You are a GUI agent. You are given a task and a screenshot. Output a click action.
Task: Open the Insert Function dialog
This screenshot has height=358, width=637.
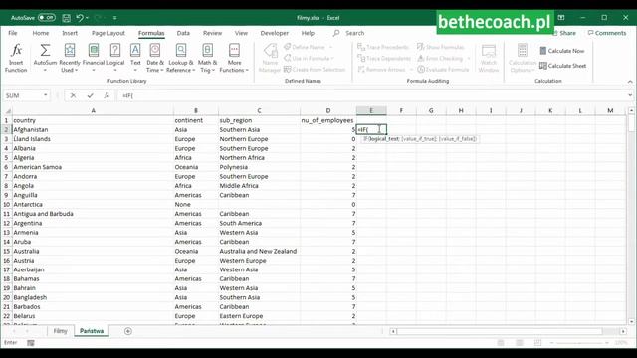pos(16,58)
